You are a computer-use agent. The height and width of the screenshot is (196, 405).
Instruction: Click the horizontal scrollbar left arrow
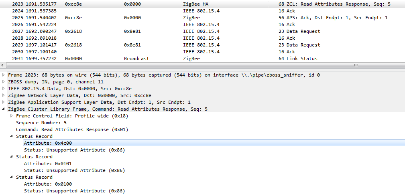point(2,65)
